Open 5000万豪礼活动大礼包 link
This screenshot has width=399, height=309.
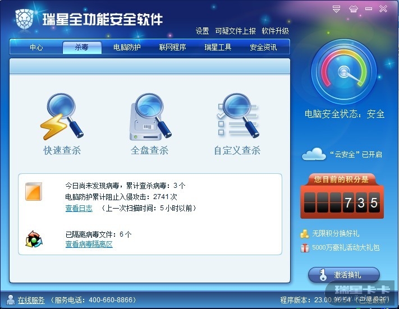(x=346, y=247)
